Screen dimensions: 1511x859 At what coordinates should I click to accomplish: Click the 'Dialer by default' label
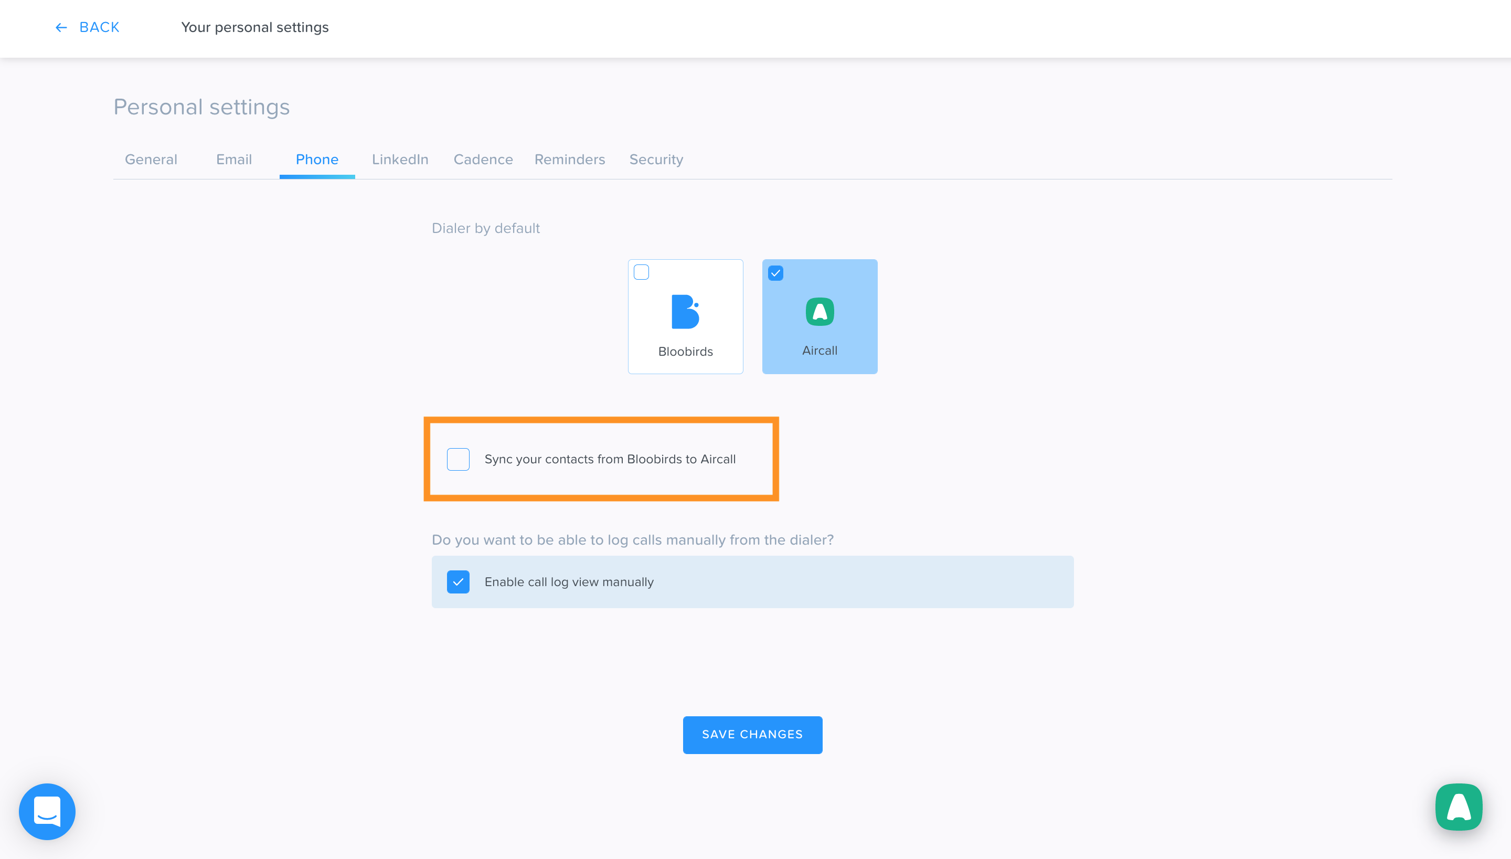pos(485,228)
